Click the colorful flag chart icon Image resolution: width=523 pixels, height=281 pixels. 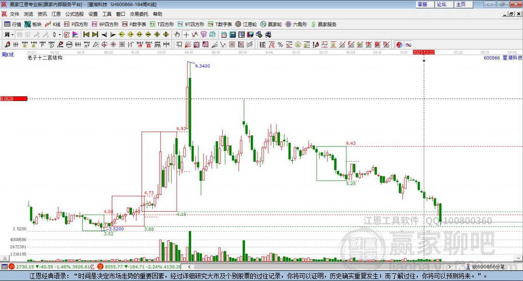click(x=76, y=35)
